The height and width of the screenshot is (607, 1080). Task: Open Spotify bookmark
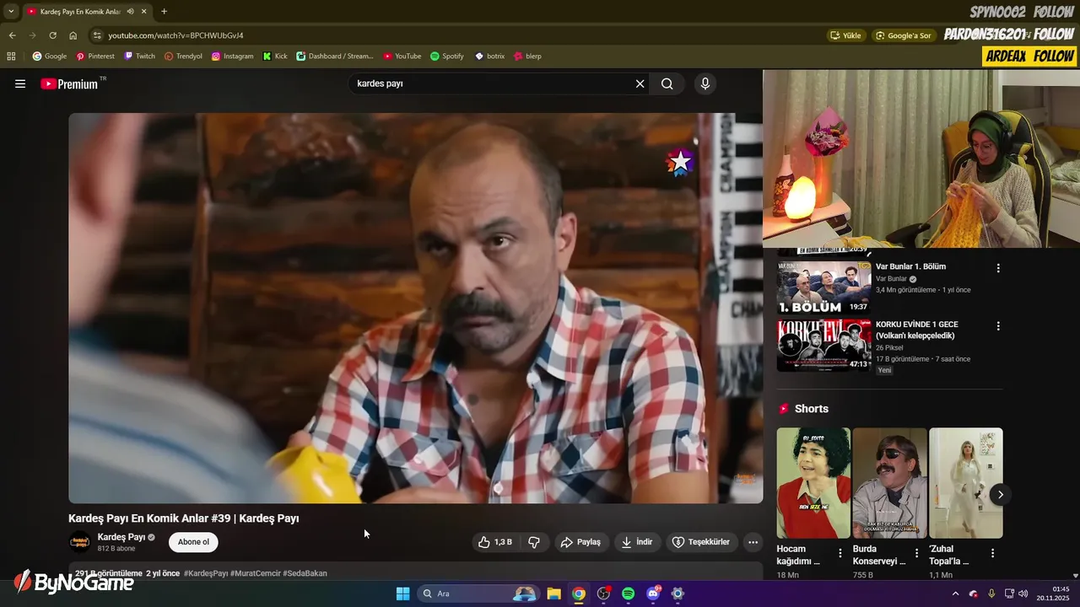pos(447,56)
